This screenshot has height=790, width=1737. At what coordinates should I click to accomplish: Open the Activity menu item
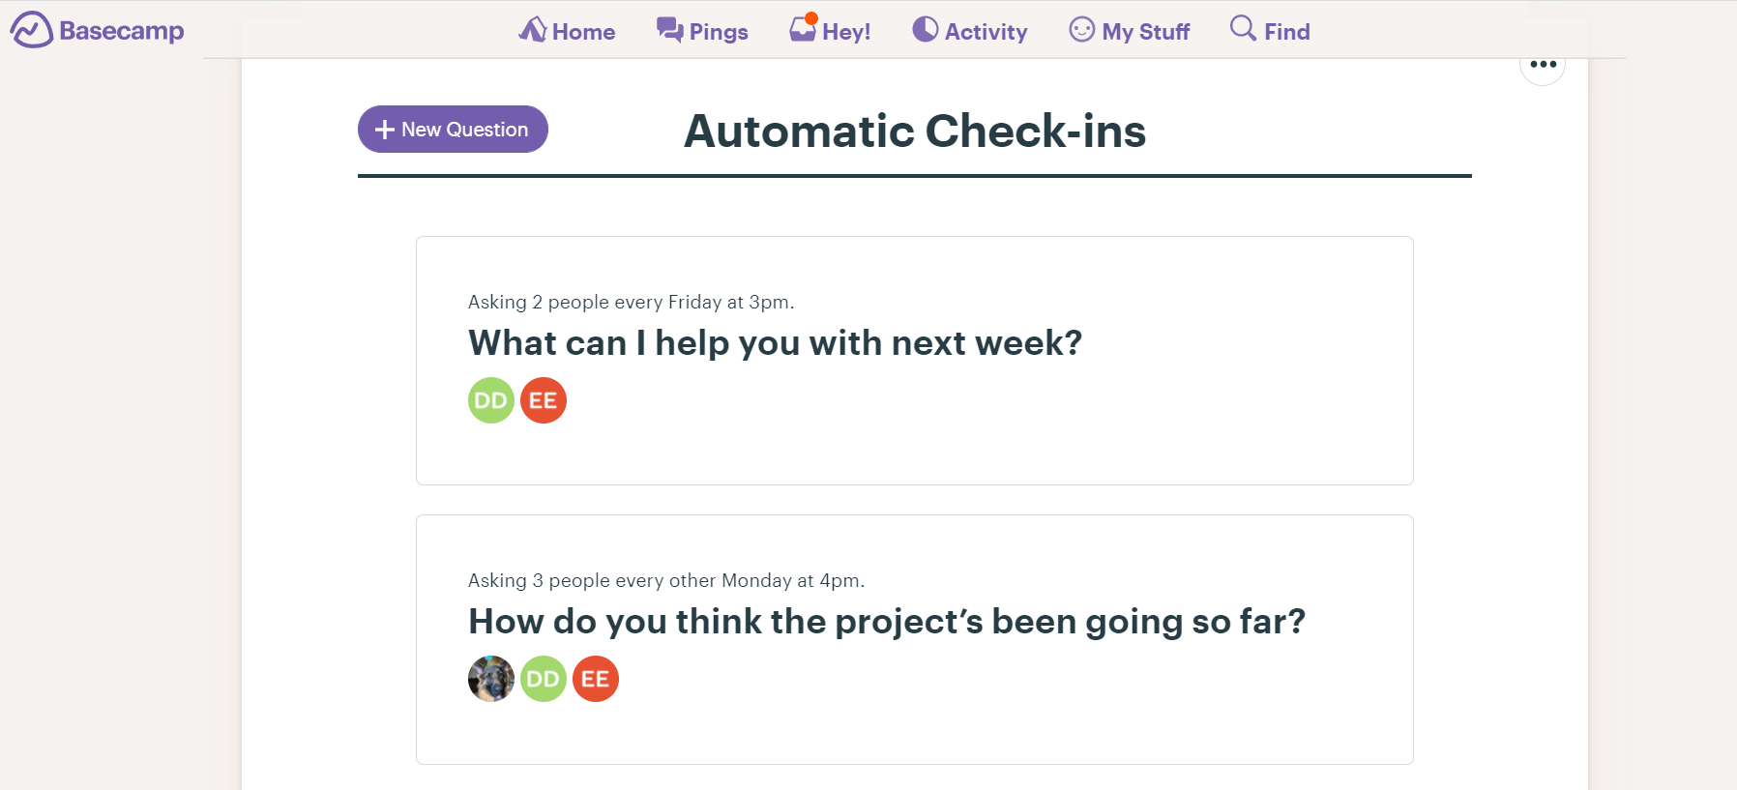click(x=986, y=32)
